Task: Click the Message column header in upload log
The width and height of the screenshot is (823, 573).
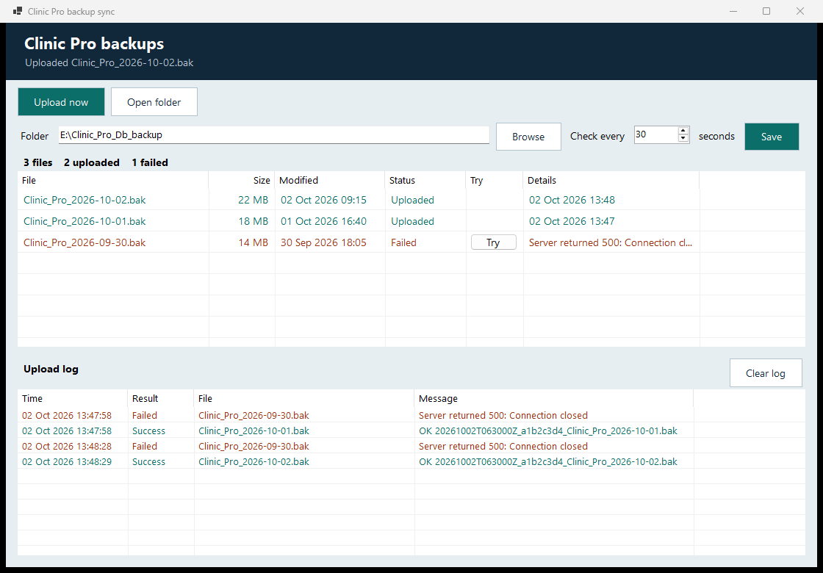Action: point(554,398)
